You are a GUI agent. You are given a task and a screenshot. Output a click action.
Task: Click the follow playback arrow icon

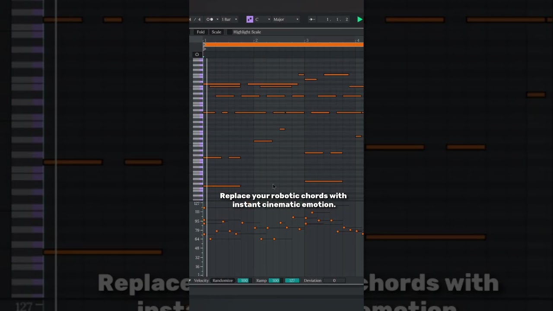pos(312,19)
